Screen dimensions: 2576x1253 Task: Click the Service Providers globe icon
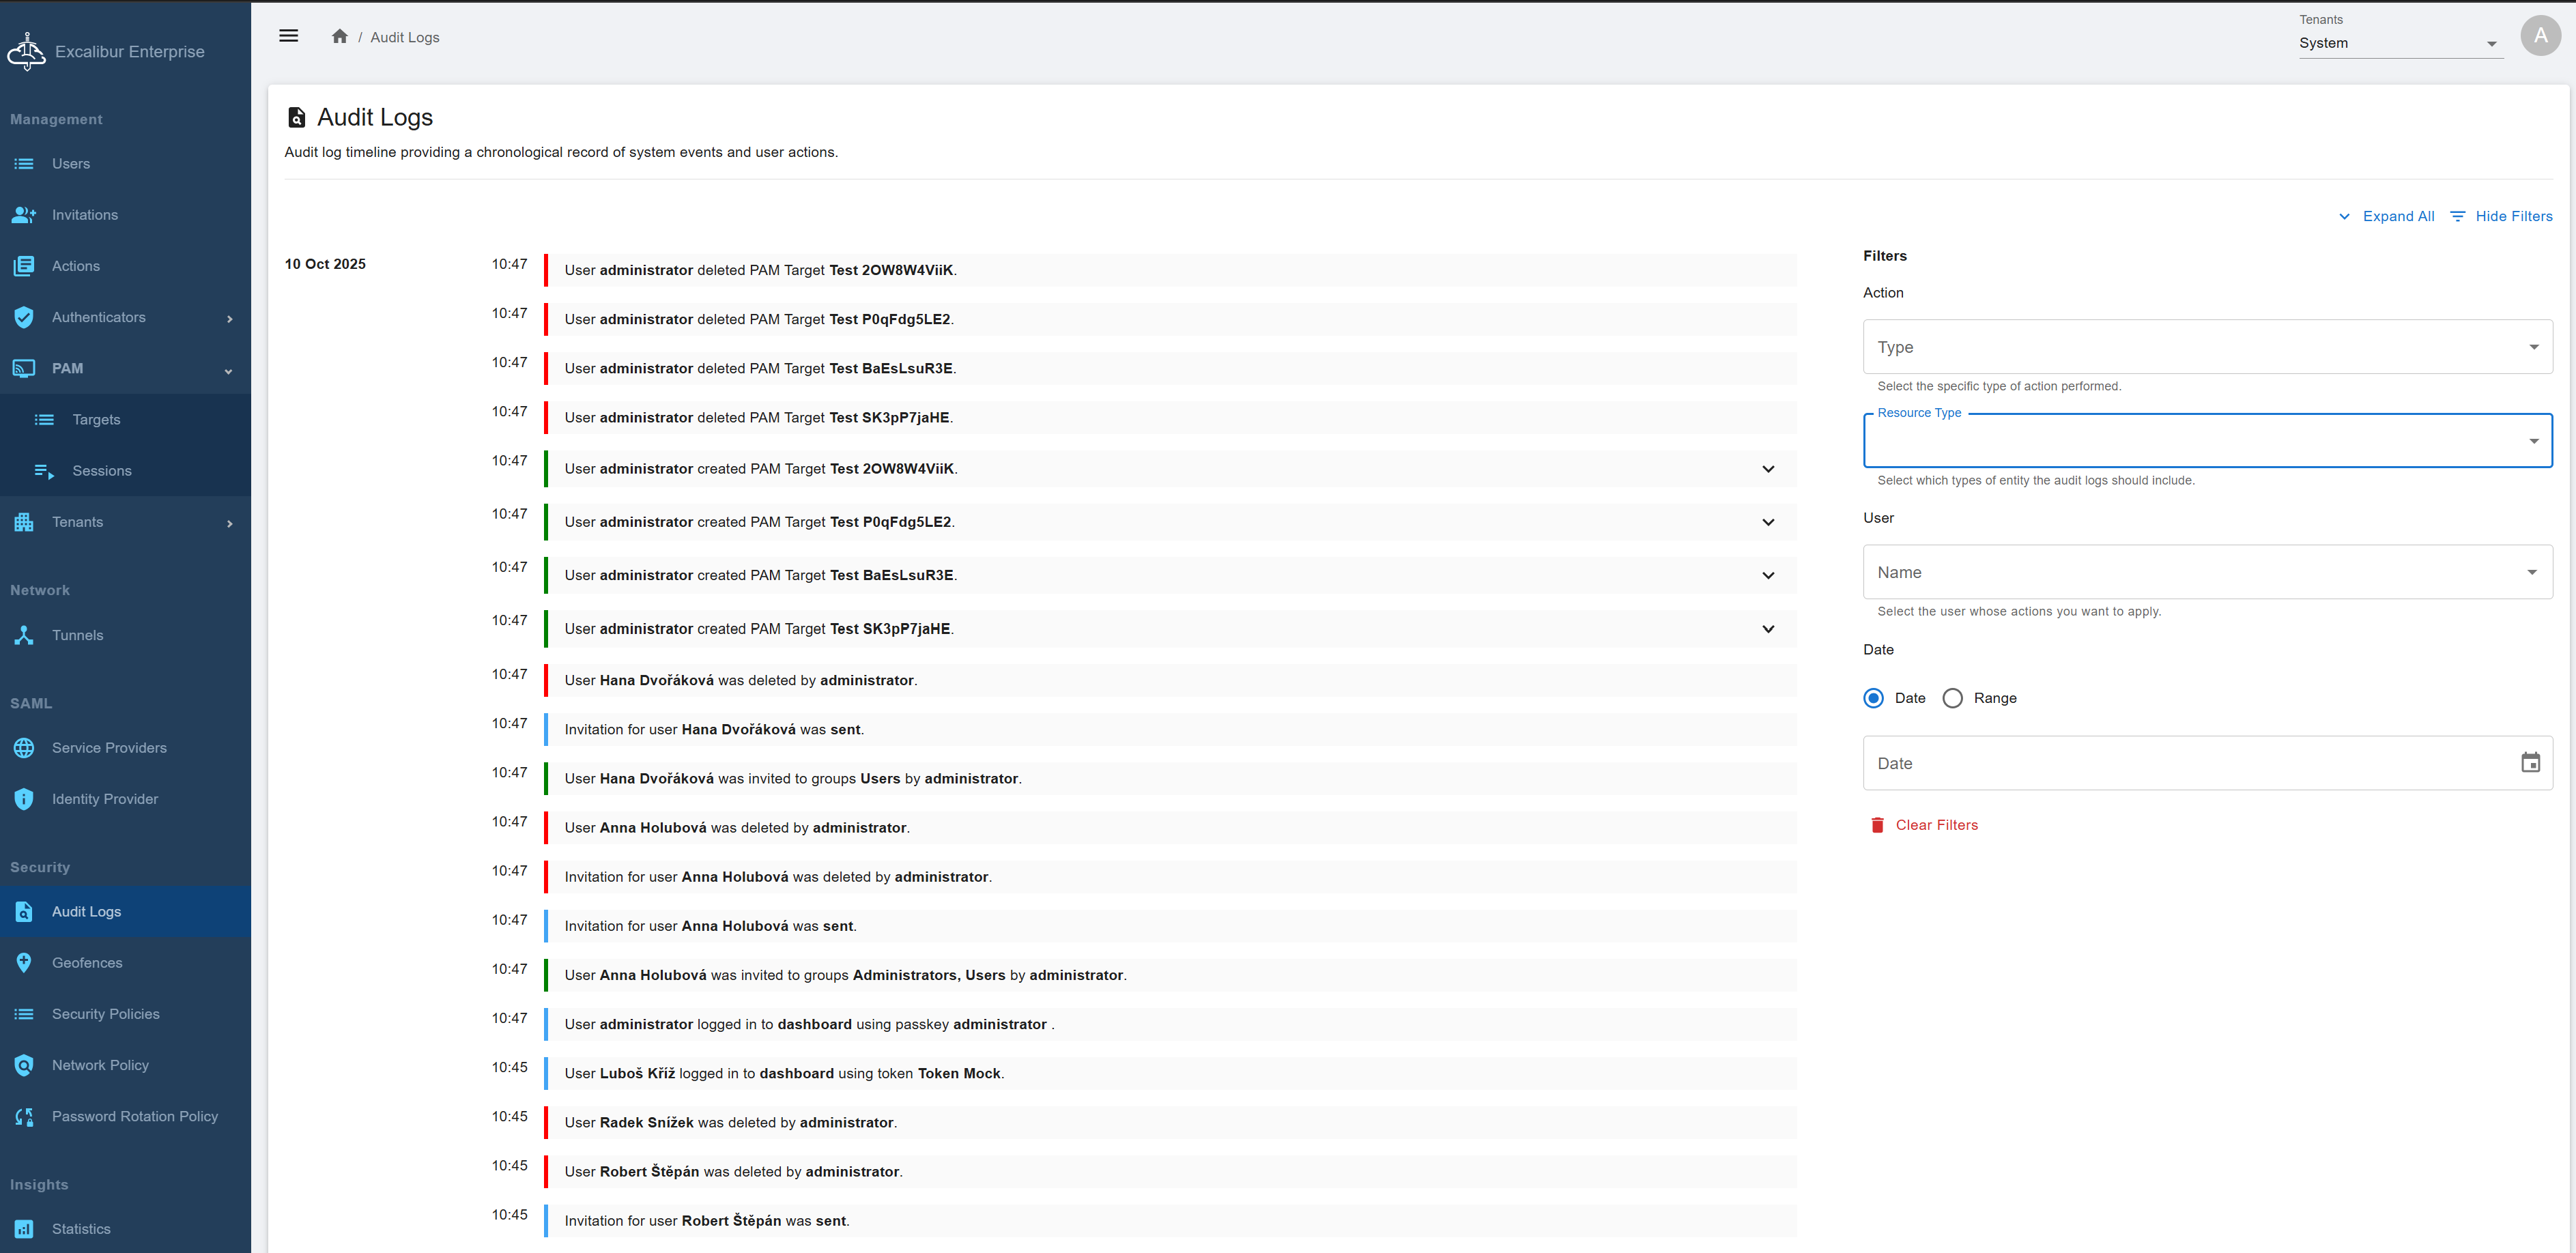point(24,748)
